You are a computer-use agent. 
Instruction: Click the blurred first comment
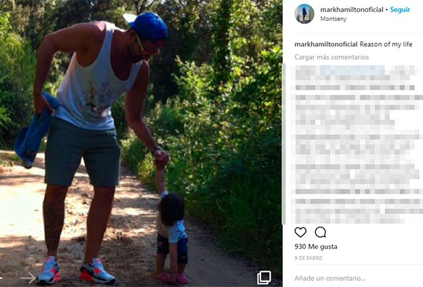tap(355, 78)
